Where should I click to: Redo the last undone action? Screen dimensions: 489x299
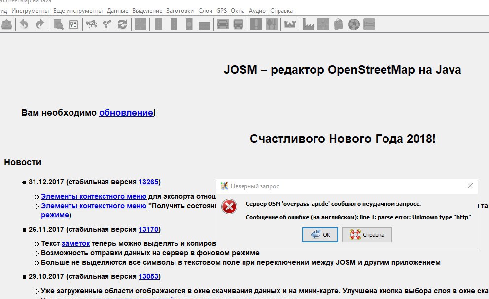[x=40, y=24]
